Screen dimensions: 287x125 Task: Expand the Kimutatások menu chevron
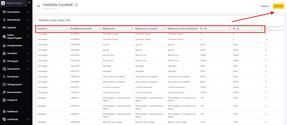tap(28, 12)
